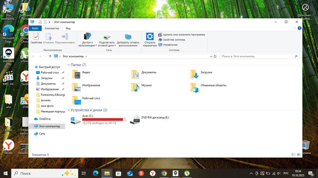Screen dimensions: 318x178
Task: Select the Видео folder icon
Action: (77, 75)
